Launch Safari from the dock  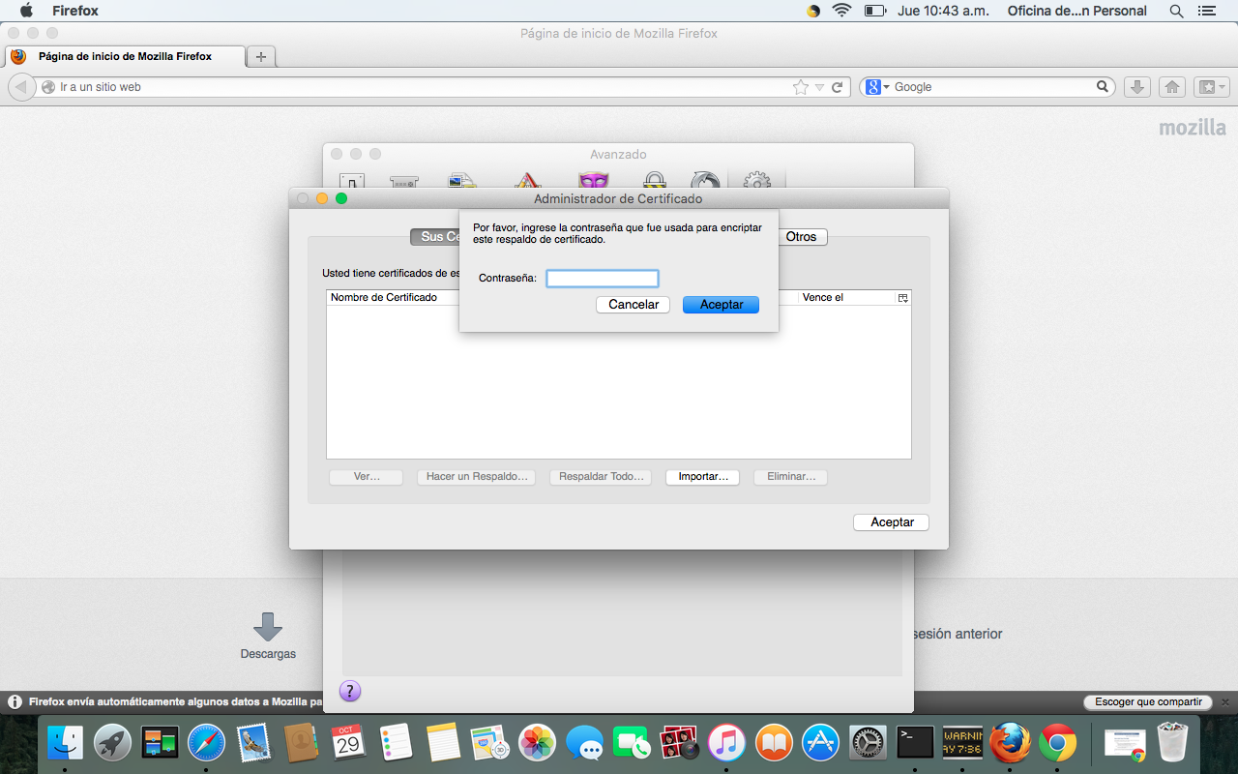tap(206, 743)
